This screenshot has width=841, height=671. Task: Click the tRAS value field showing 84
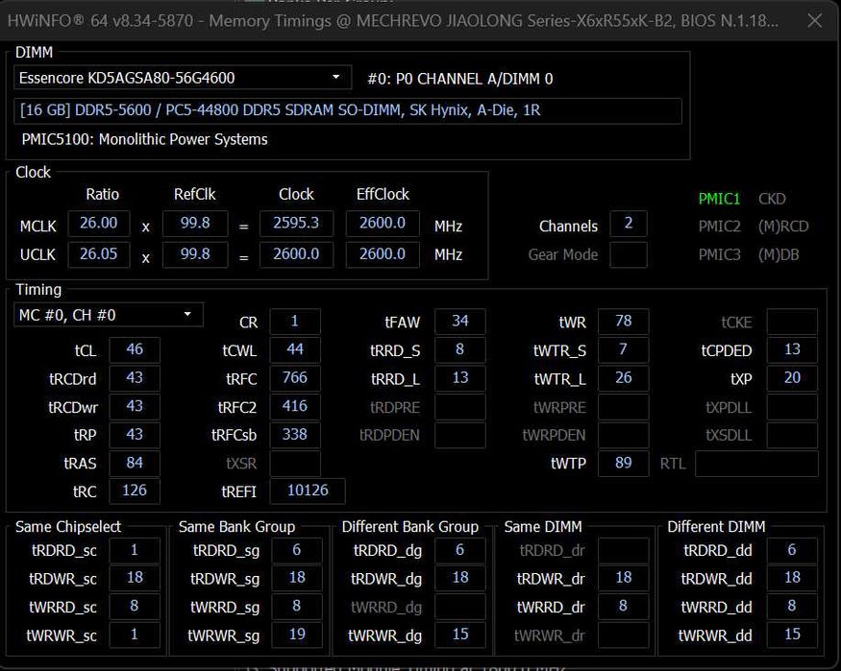(x=135, y=464)
